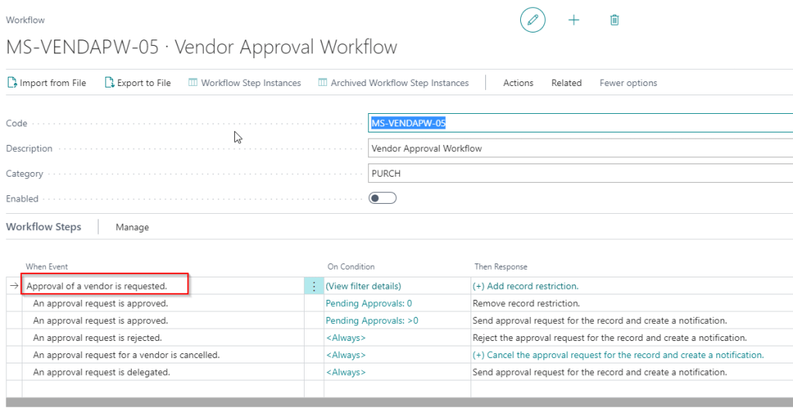Click the Code input field
Screen dimensions: 793x413
point(580,123)
